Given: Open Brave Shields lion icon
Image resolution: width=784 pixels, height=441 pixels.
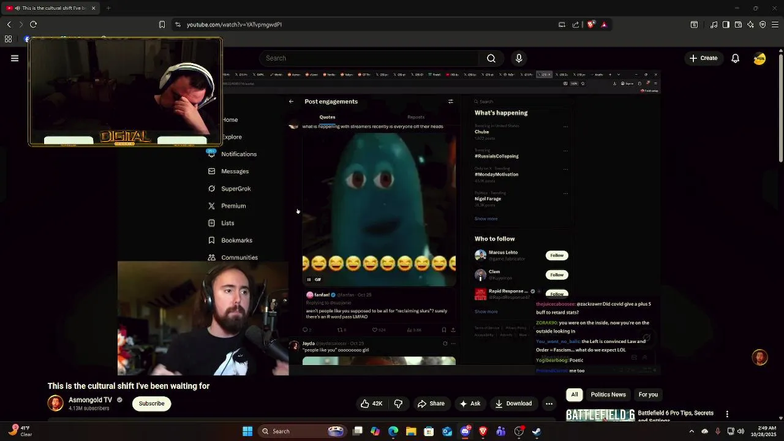Looking at the screenshot, I should (590, 24).
